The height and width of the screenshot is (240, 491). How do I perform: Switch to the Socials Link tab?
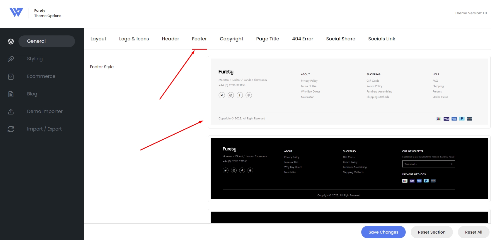(381, 39)
